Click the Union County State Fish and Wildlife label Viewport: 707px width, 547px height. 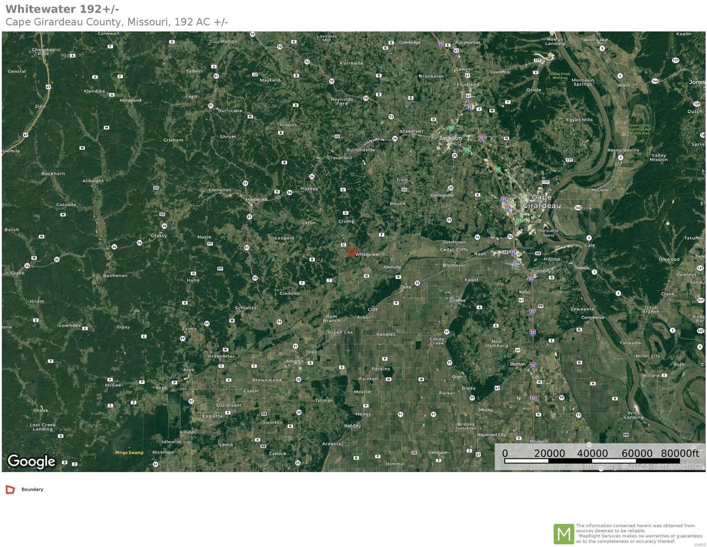coord(639,129)
